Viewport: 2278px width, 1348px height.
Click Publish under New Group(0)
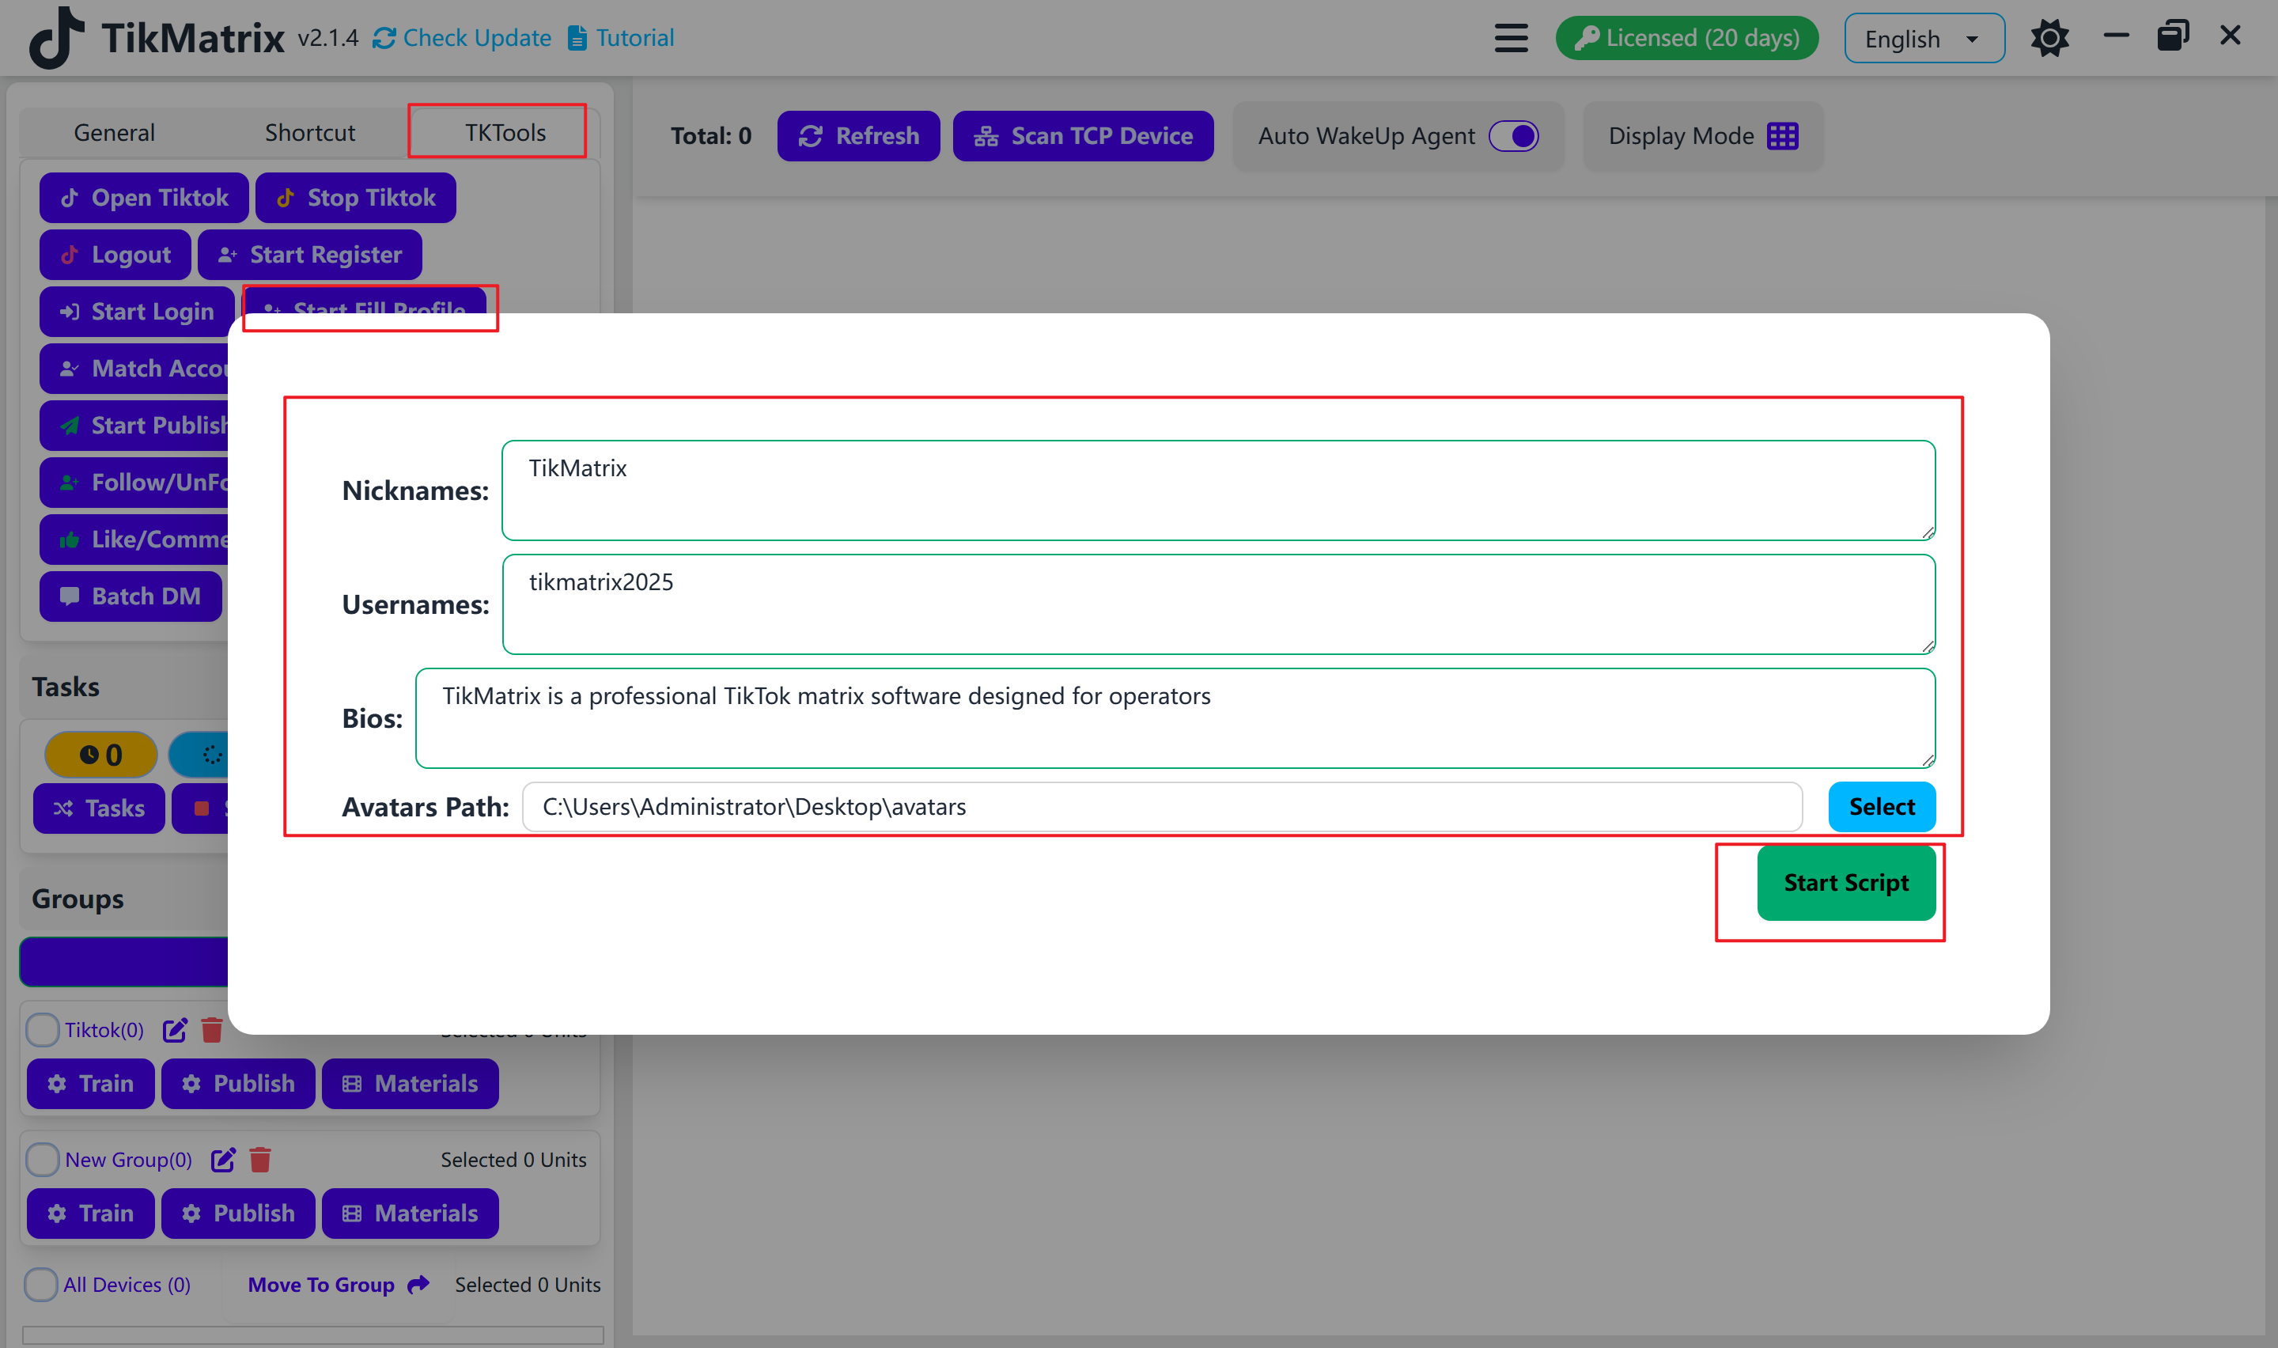pos(238,1214)
